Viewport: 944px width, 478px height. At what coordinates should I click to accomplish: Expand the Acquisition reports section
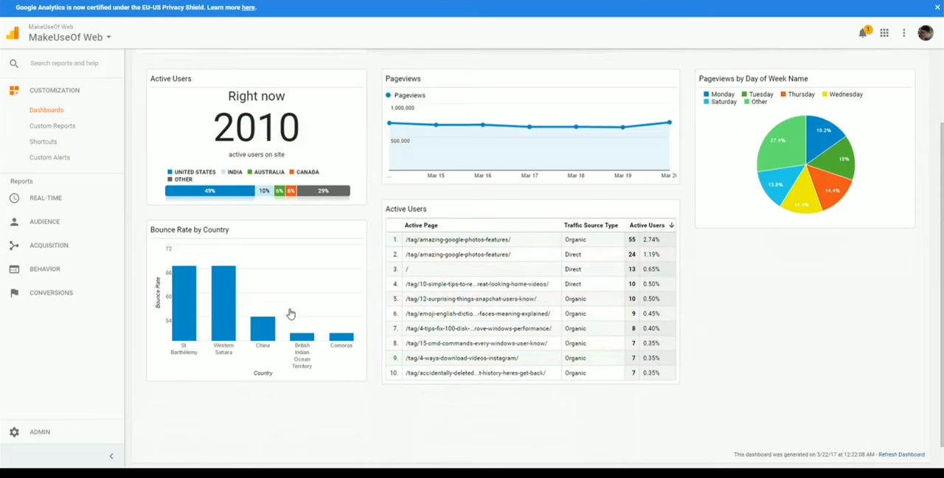pos(49,246)
